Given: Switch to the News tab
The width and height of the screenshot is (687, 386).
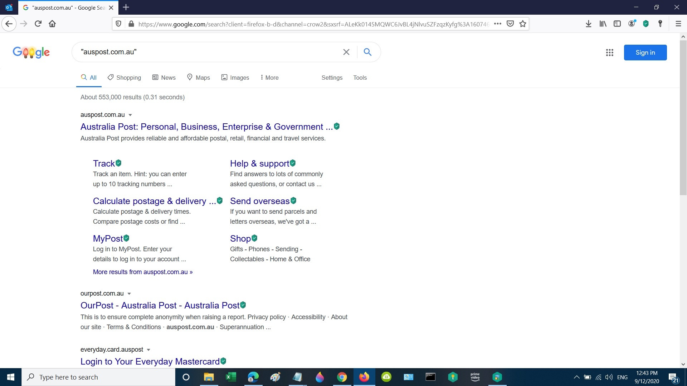Looking at the screenshot, I should (x=164, y=78).
